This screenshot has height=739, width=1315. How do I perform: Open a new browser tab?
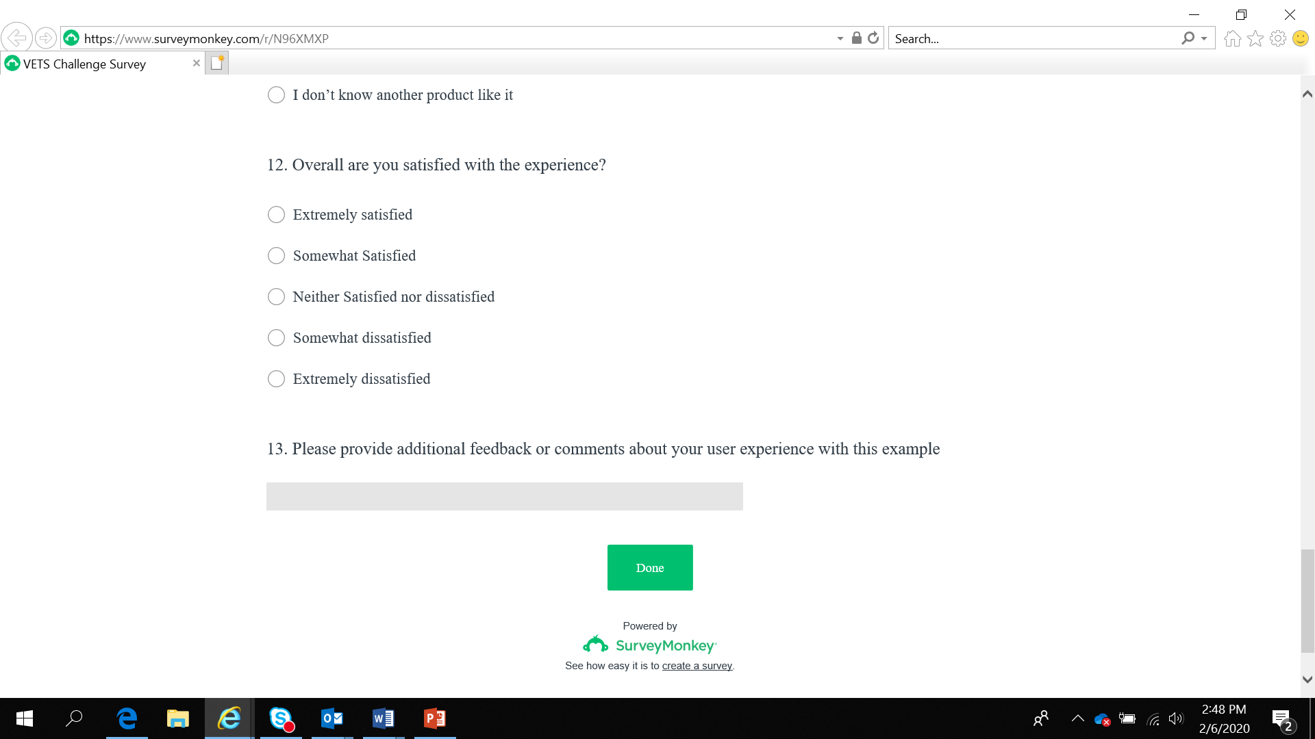[216, 63]
